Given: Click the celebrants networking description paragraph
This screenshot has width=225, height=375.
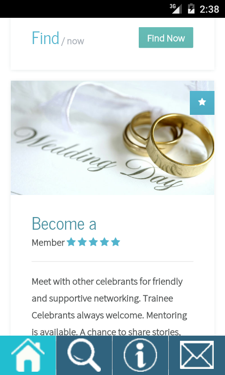Looking at the screenshot, I should click(x=109, y=307).
